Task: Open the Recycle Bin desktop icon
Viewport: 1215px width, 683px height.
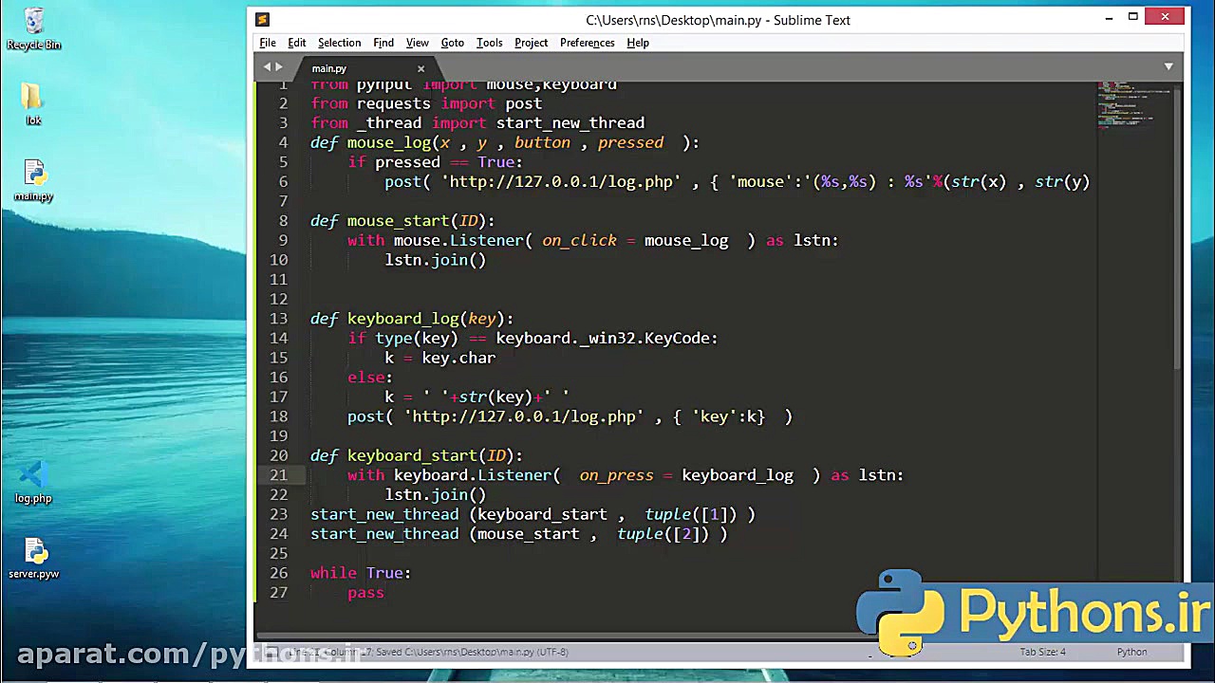Action: 34,28
